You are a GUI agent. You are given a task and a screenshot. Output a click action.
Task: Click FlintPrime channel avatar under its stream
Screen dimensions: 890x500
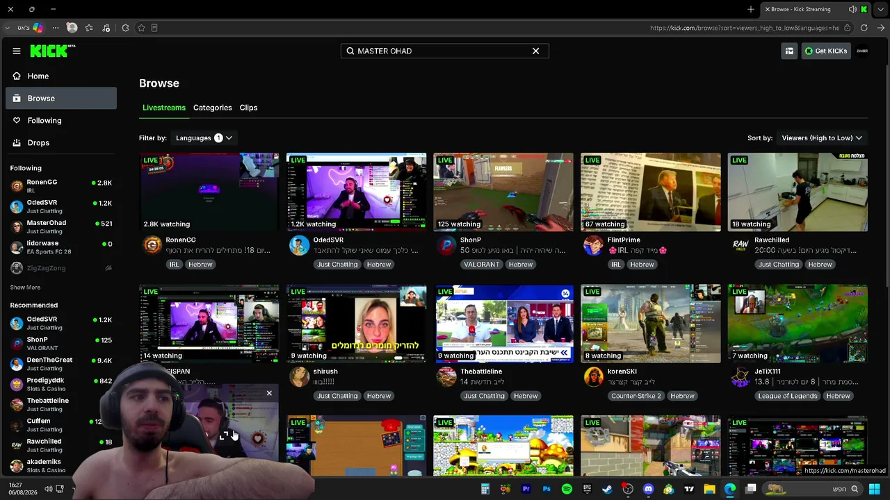pyautogui.click(x=593, y=245)
